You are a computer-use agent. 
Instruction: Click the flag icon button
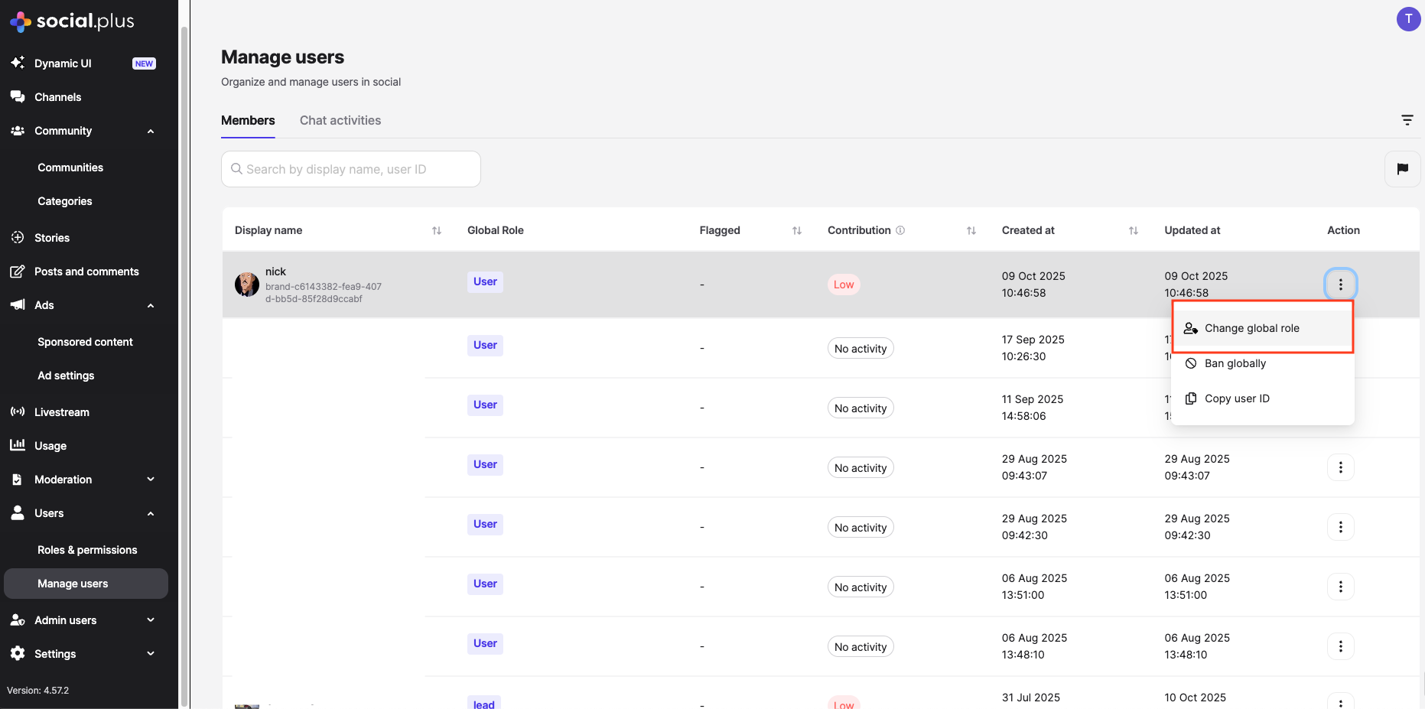pyautogui.click(x=1402, y=169)
